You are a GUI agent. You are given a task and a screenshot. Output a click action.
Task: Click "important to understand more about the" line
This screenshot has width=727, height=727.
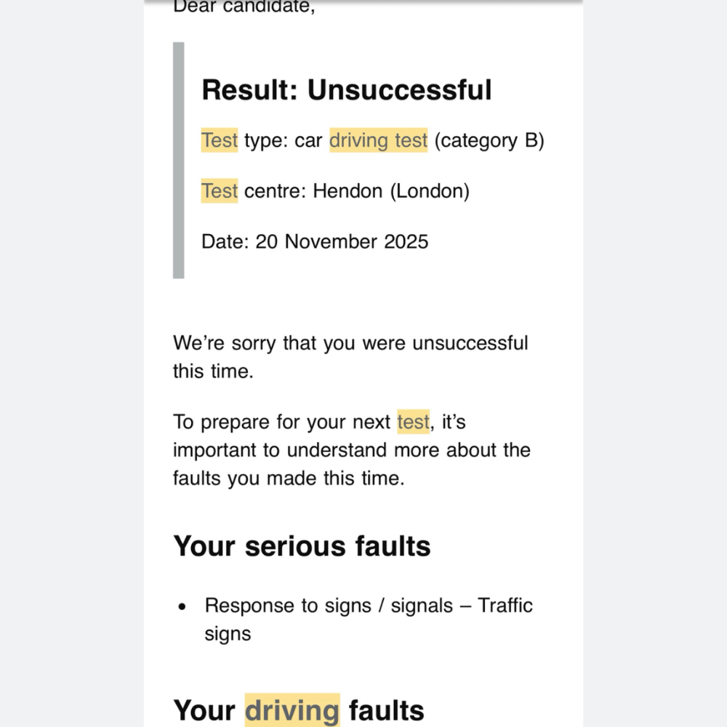click(x=352, y=450)
